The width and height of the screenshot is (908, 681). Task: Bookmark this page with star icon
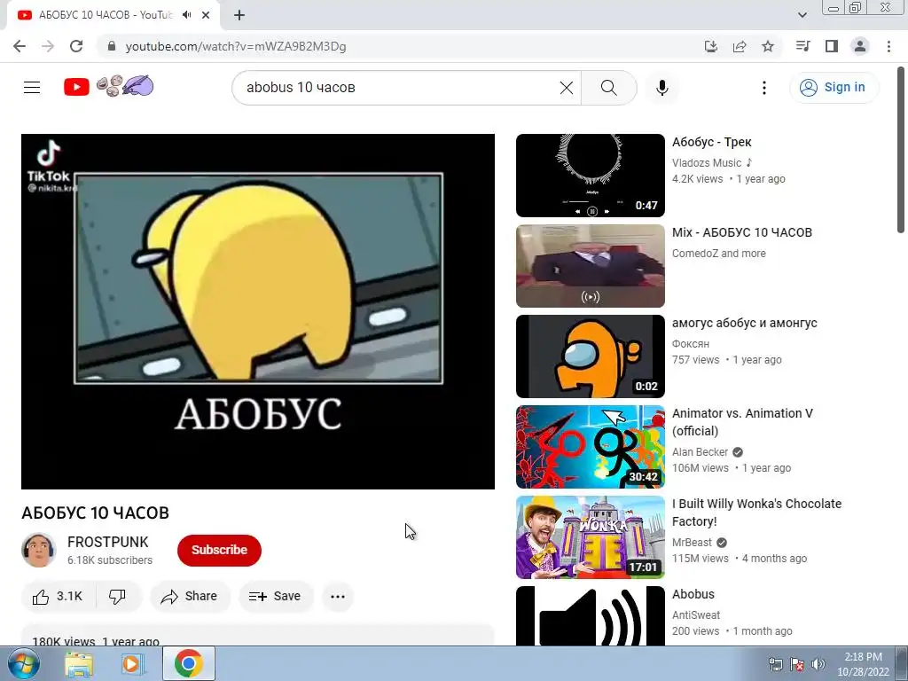[x=768, y=46]
